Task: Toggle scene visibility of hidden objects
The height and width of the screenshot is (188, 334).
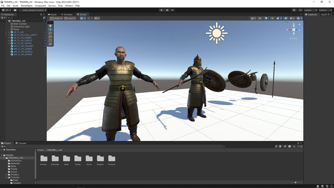Action: coord(286,18)
